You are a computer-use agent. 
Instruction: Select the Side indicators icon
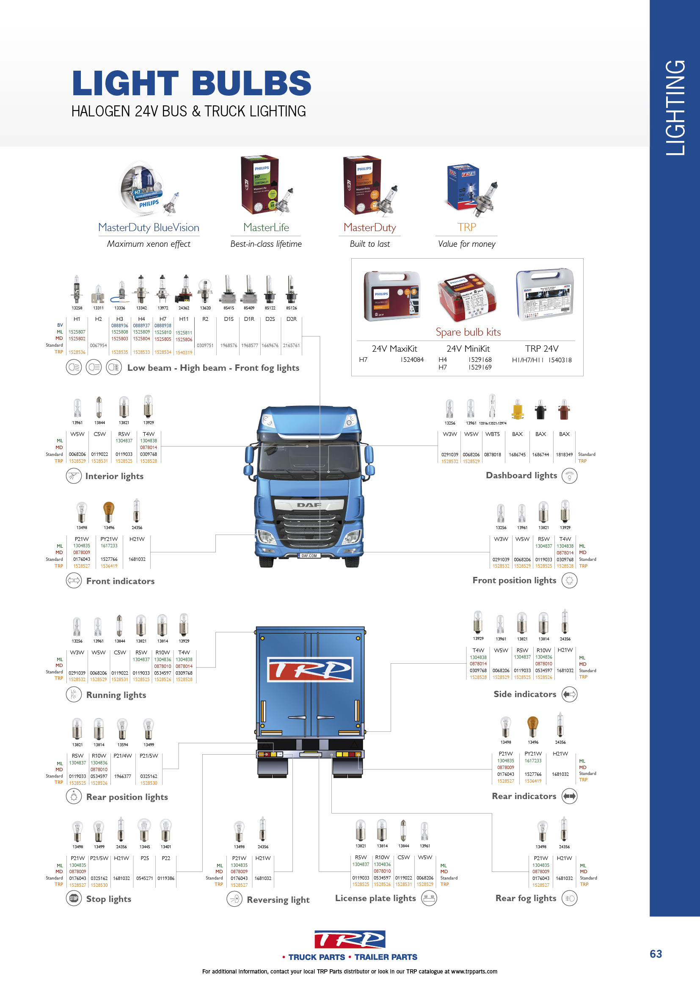pos(569,694)
